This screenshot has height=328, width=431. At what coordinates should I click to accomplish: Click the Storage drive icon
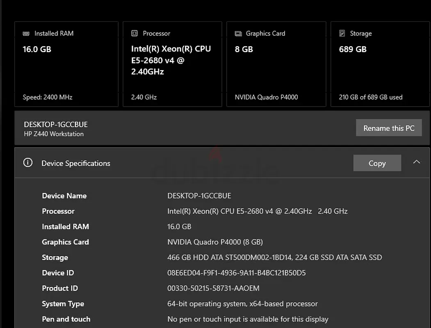click(342, 33)
